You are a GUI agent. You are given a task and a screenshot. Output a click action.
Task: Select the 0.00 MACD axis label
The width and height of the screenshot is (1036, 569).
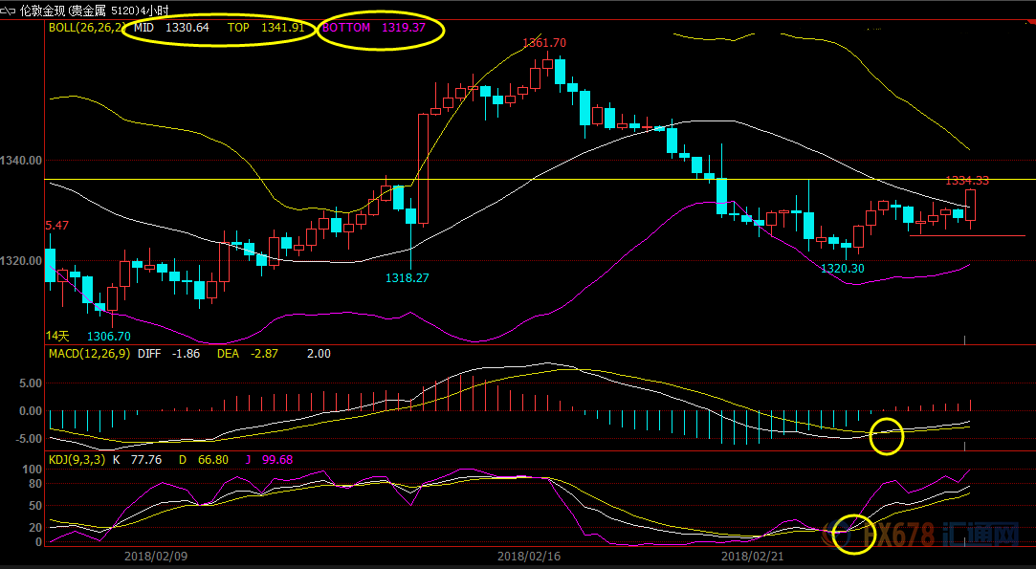pos(31,411)
